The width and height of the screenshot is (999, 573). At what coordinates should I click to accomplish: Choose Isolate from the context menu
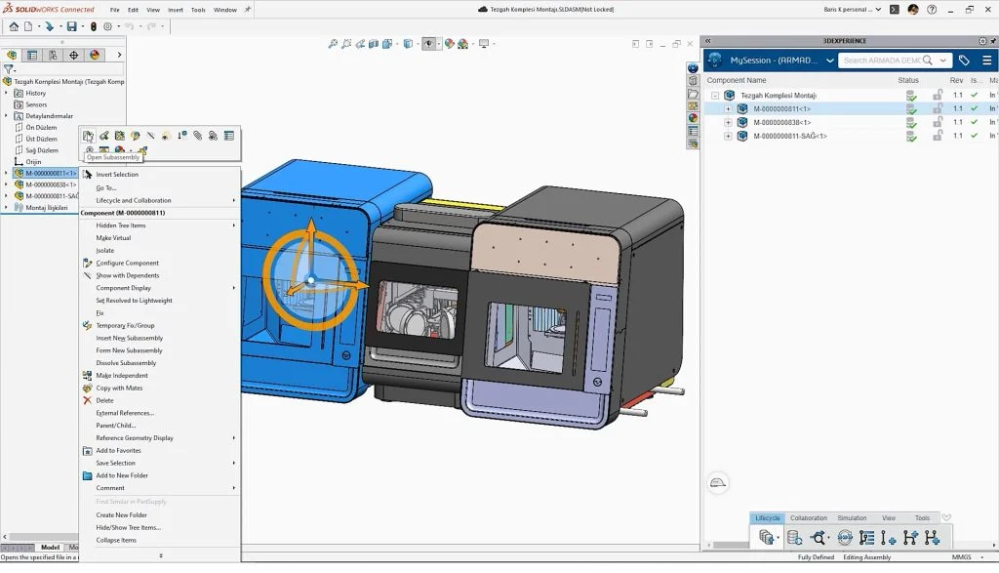tap(104, 251)
